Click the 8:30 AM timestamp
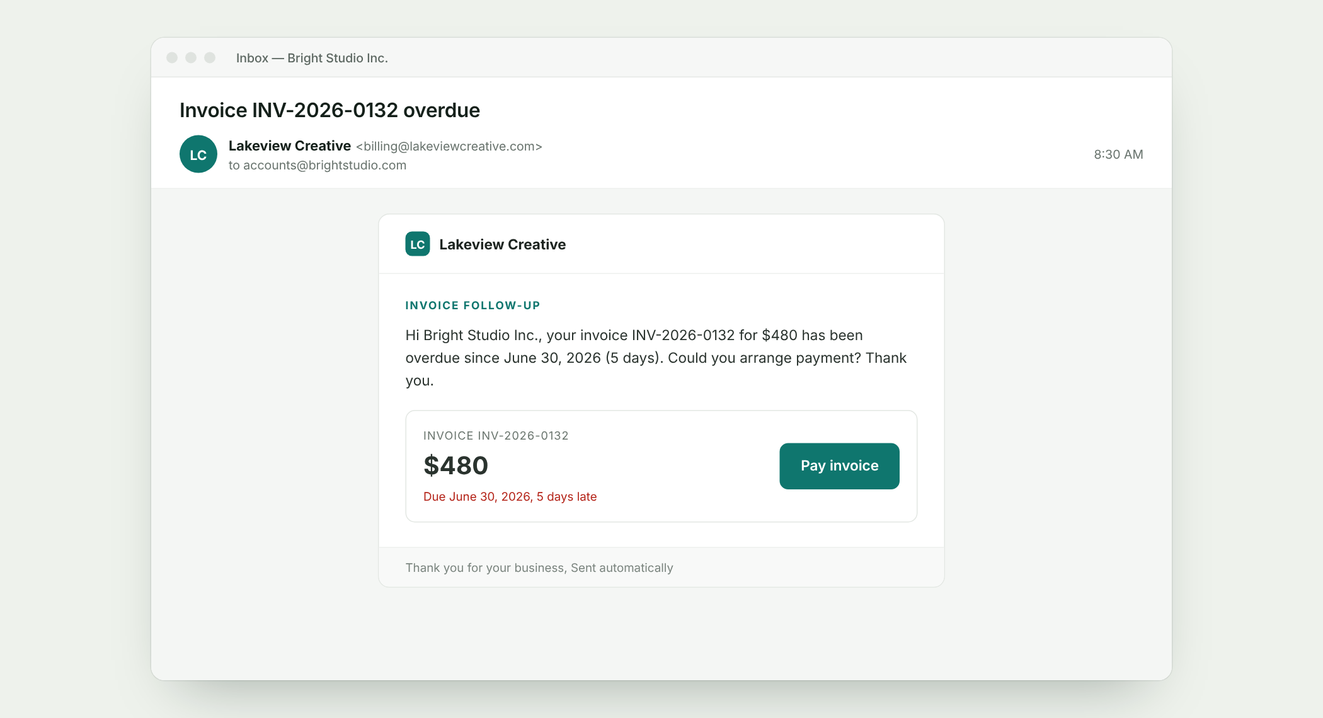Viewport: 1323px width, 718px height. click(x=1118, y=154)
